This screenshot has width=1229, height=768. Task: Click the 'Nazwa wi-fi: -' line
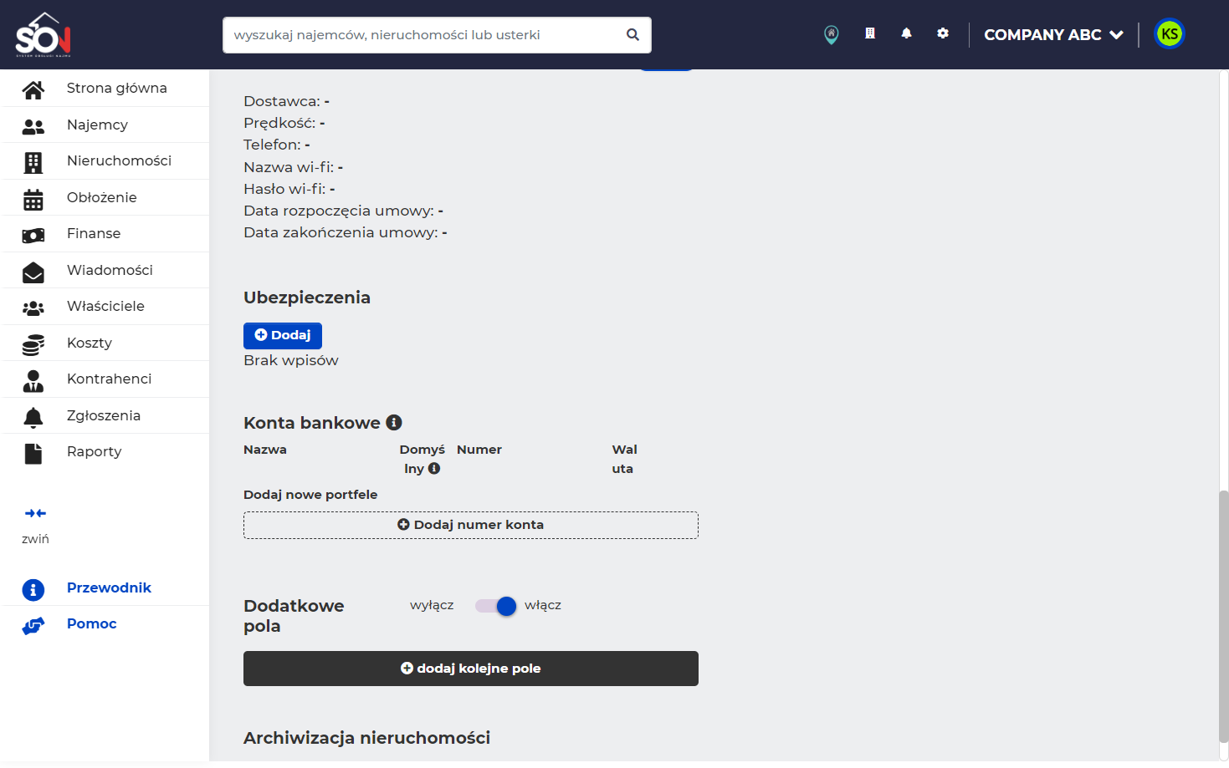[294, 167]
